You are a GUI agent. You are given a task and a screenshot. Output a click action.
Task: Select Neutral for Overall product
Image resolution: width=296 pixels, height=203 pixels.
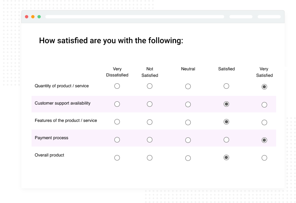pos(188,158)
